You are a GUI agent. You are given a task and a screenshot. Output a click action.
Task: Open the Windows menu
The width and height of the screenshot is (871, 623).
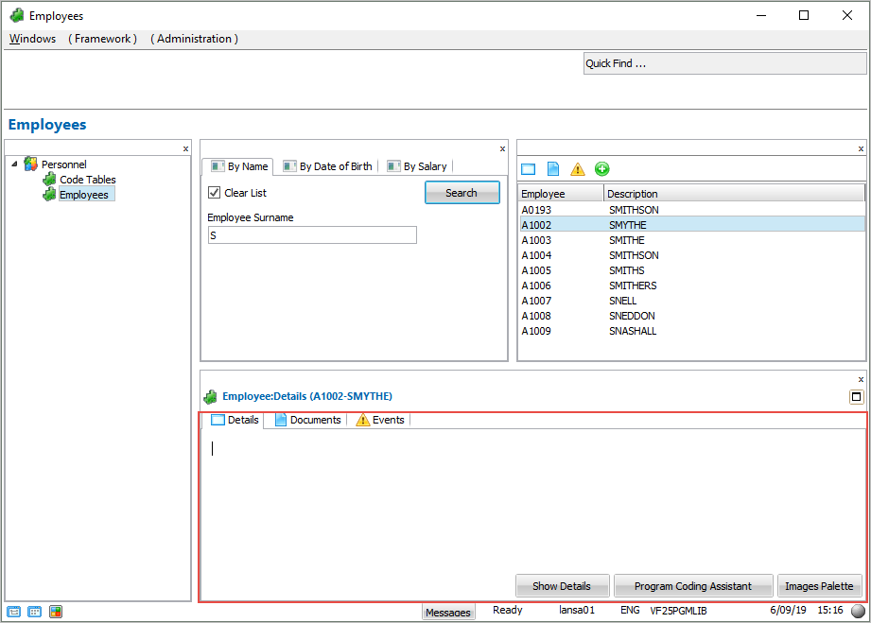coord(32,39)
